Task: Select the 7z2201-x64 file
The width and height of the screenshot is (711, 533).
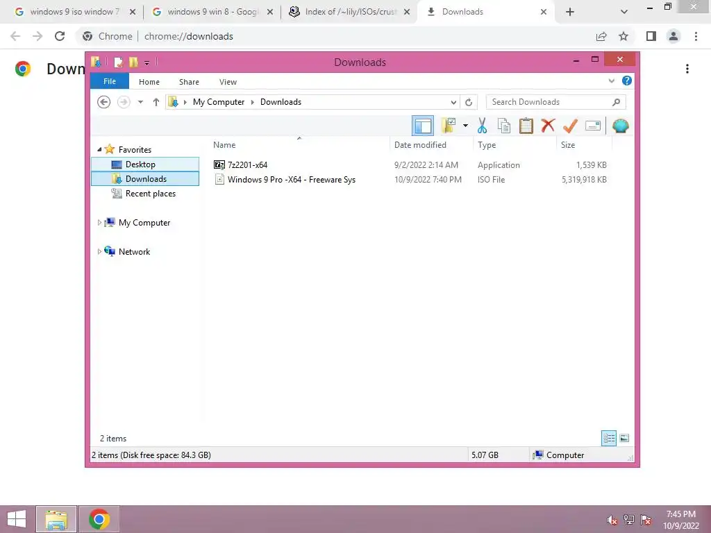Action: [248, 165]
